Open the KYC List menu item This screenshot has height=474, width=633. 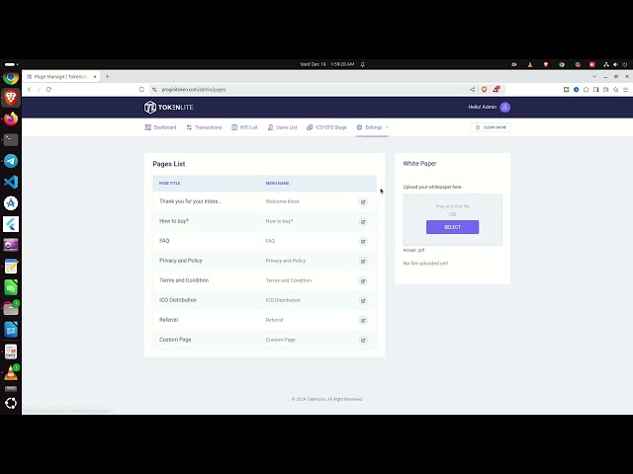click(244, 127)
